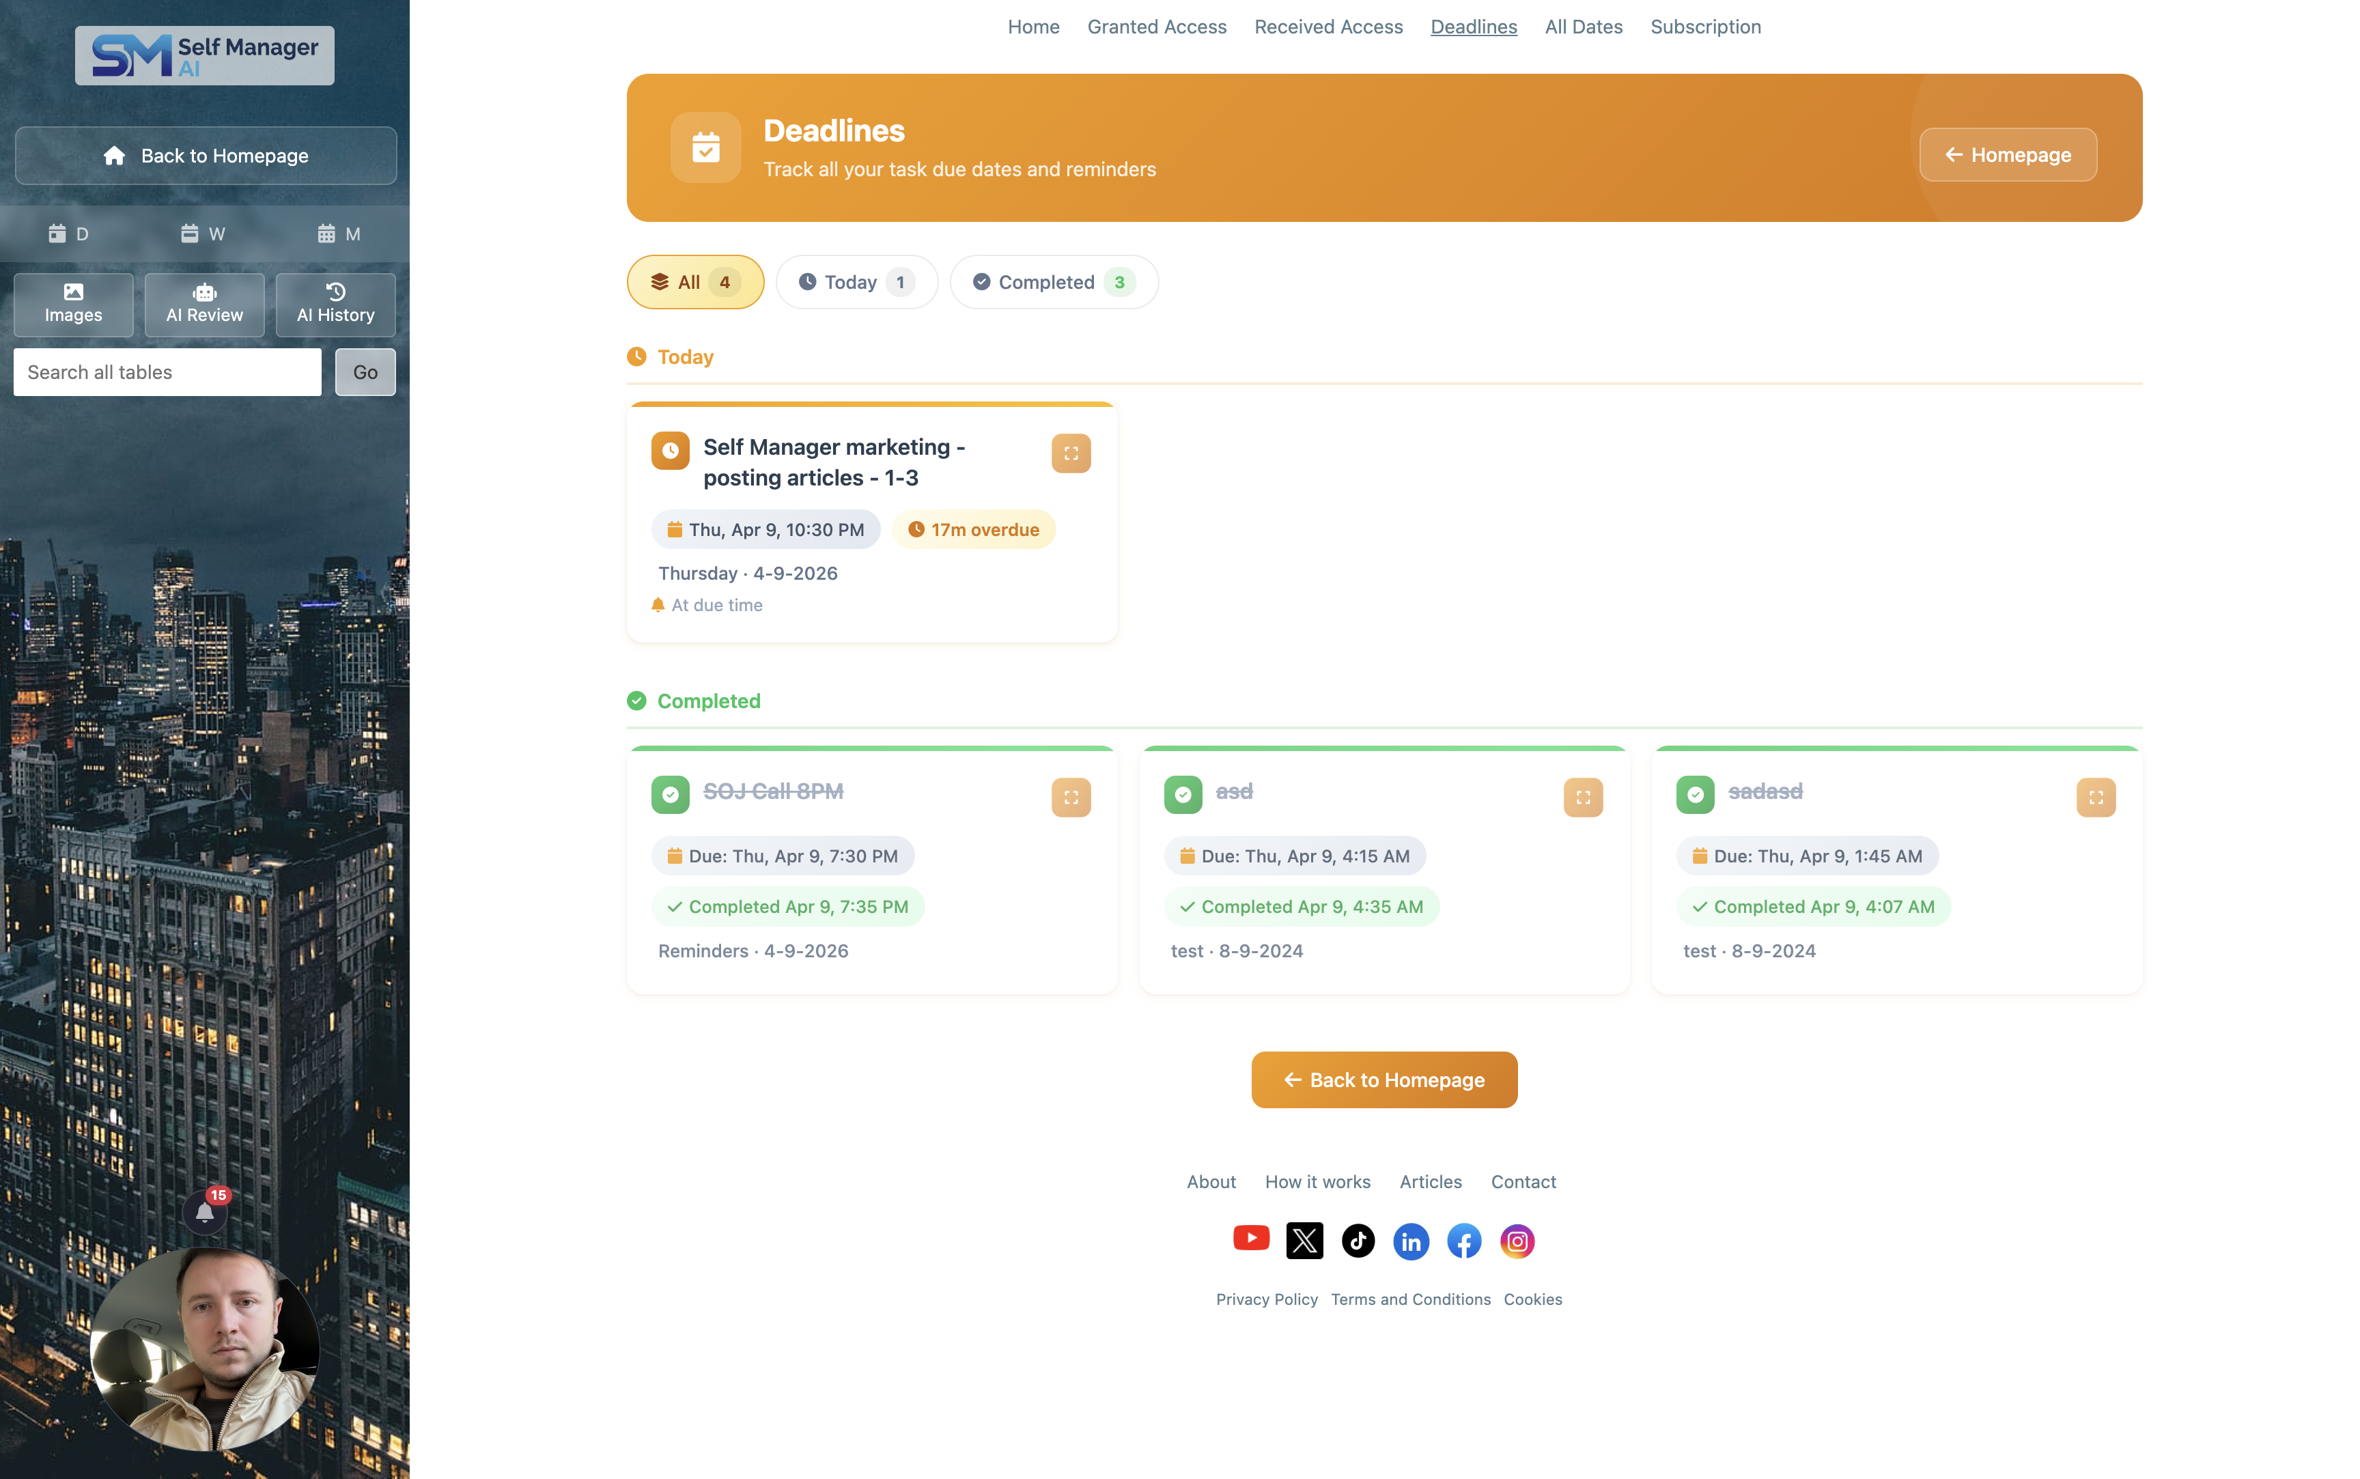This screenshot has height=1479, width=2360.
Task: Select the Today filter tab
Action: coord(856,282)
